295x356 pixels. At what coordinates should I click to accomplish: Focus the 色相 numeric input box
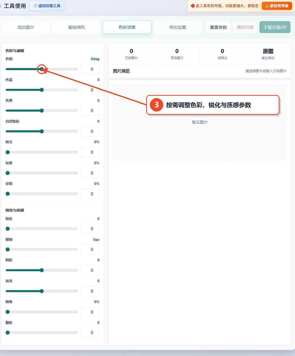[90, 69]
